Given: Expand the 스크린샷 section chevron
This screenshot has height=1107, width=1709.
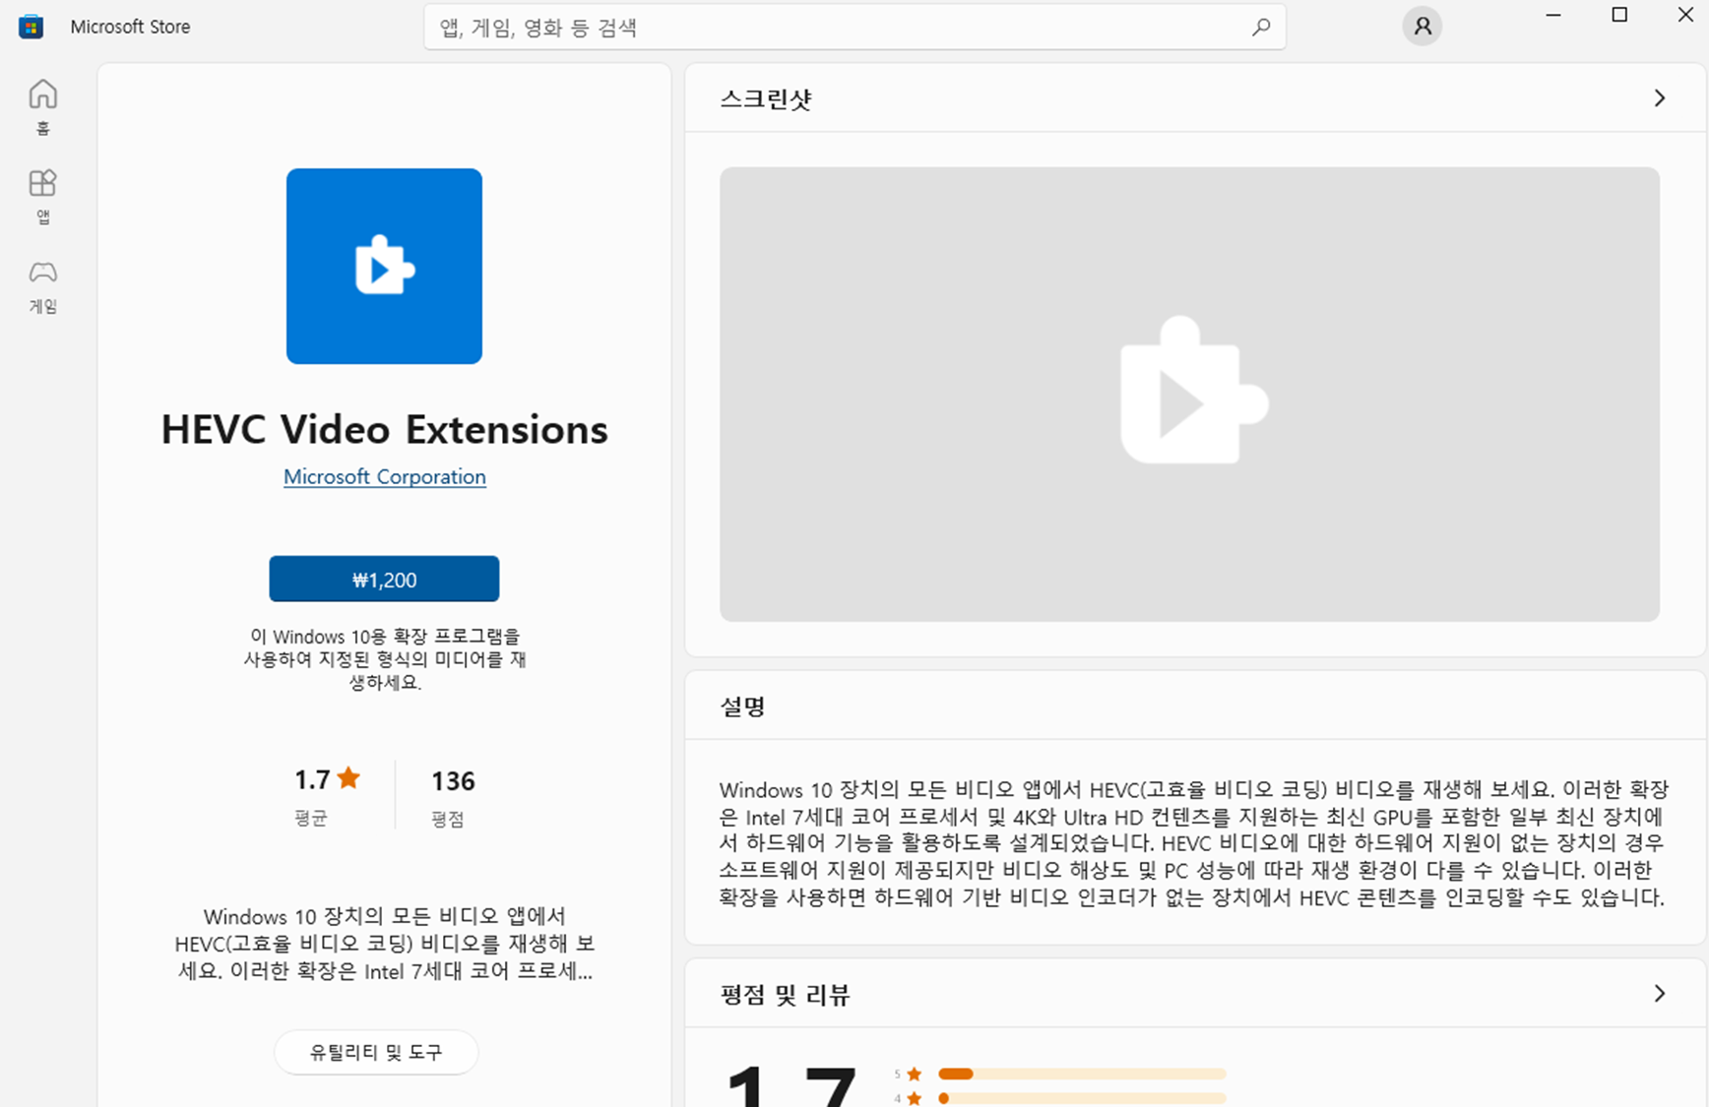Looking at the screenshot, I should (1660, 98).
